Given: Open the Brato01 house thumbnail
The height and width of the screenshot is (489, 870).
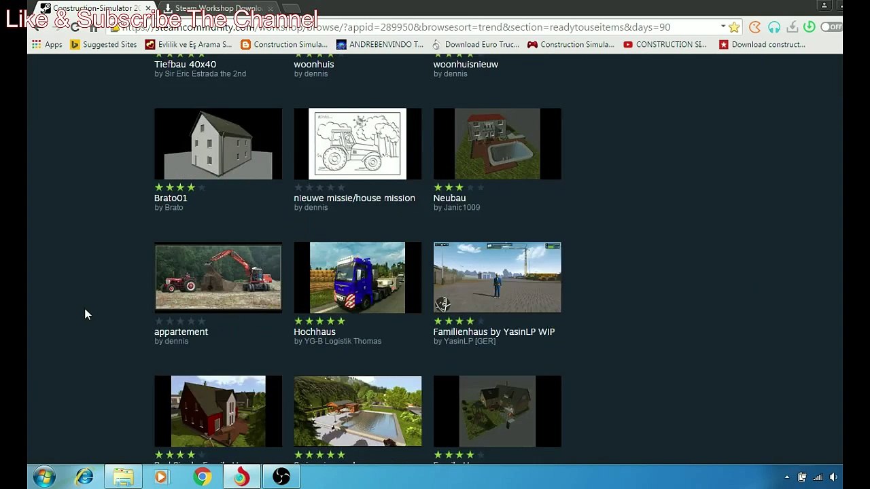Looking at the screenshot, I should [x=217, y=144].
